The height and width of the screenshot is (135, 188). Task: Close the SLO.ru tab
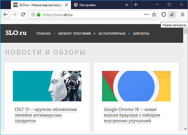(x=66, y=5)
